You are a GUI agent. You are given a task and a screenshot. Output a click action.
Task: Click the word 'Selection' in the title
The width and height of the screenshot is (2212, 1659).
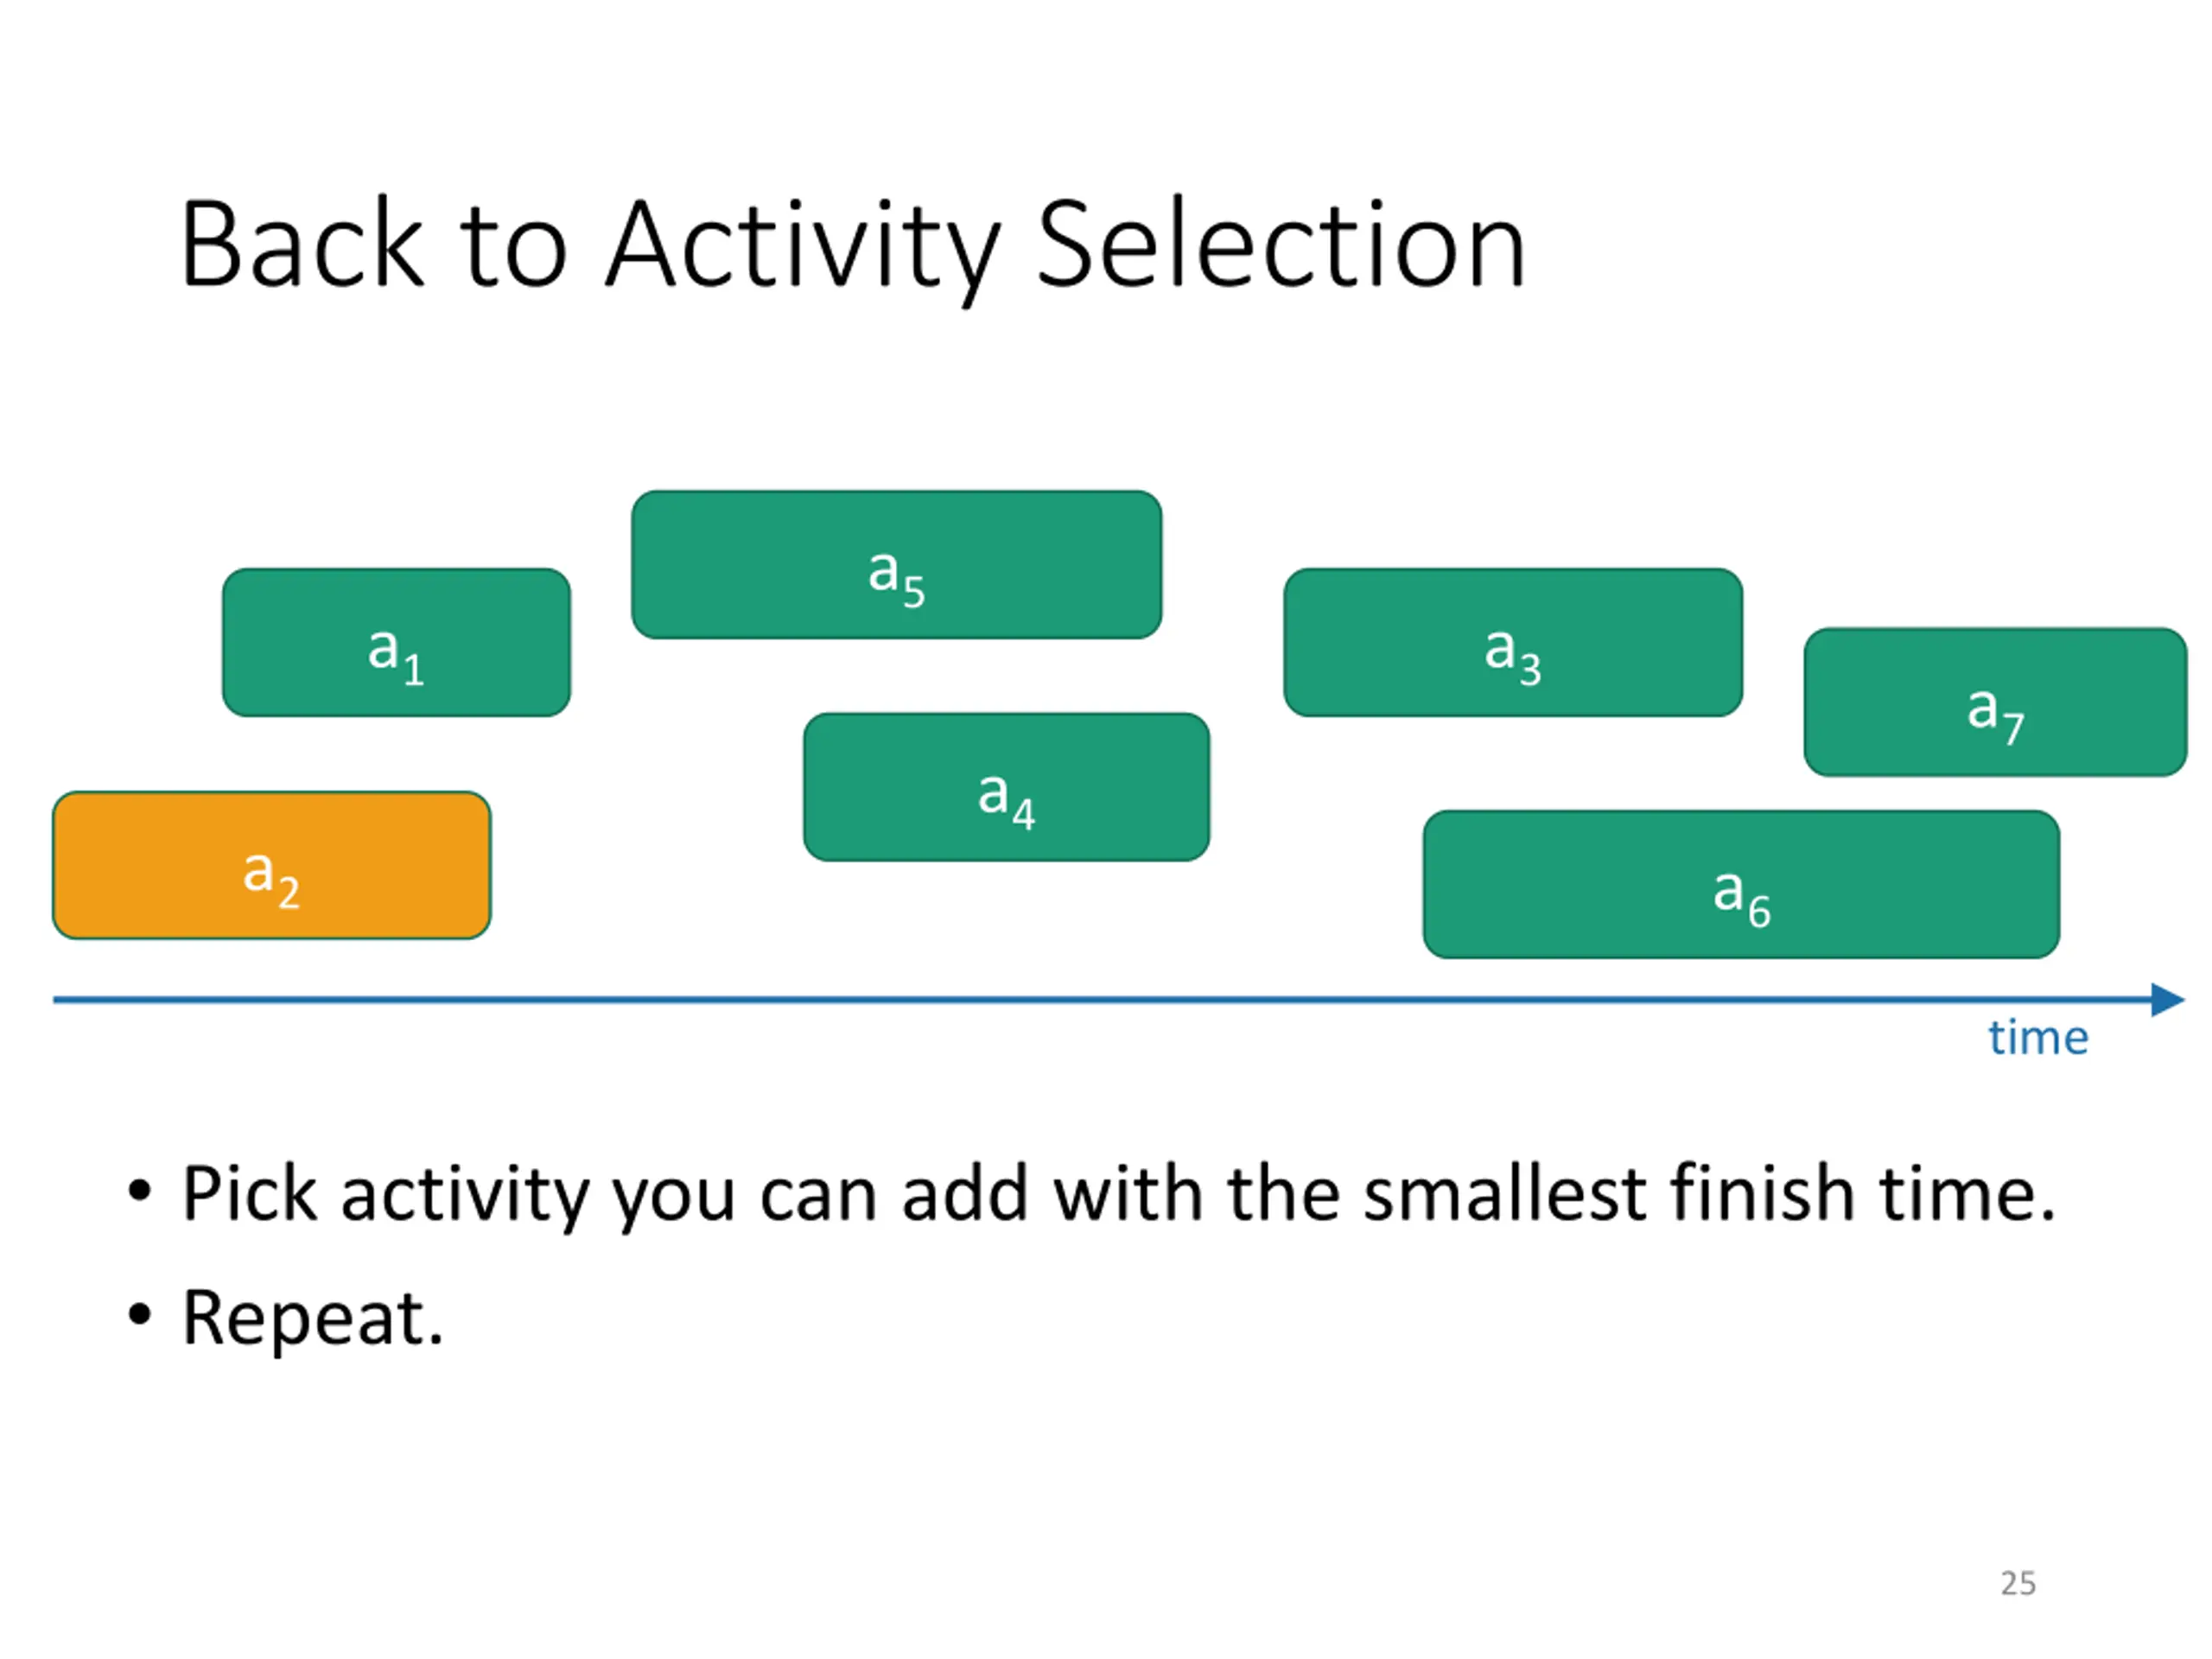(x=1281, y=246)
